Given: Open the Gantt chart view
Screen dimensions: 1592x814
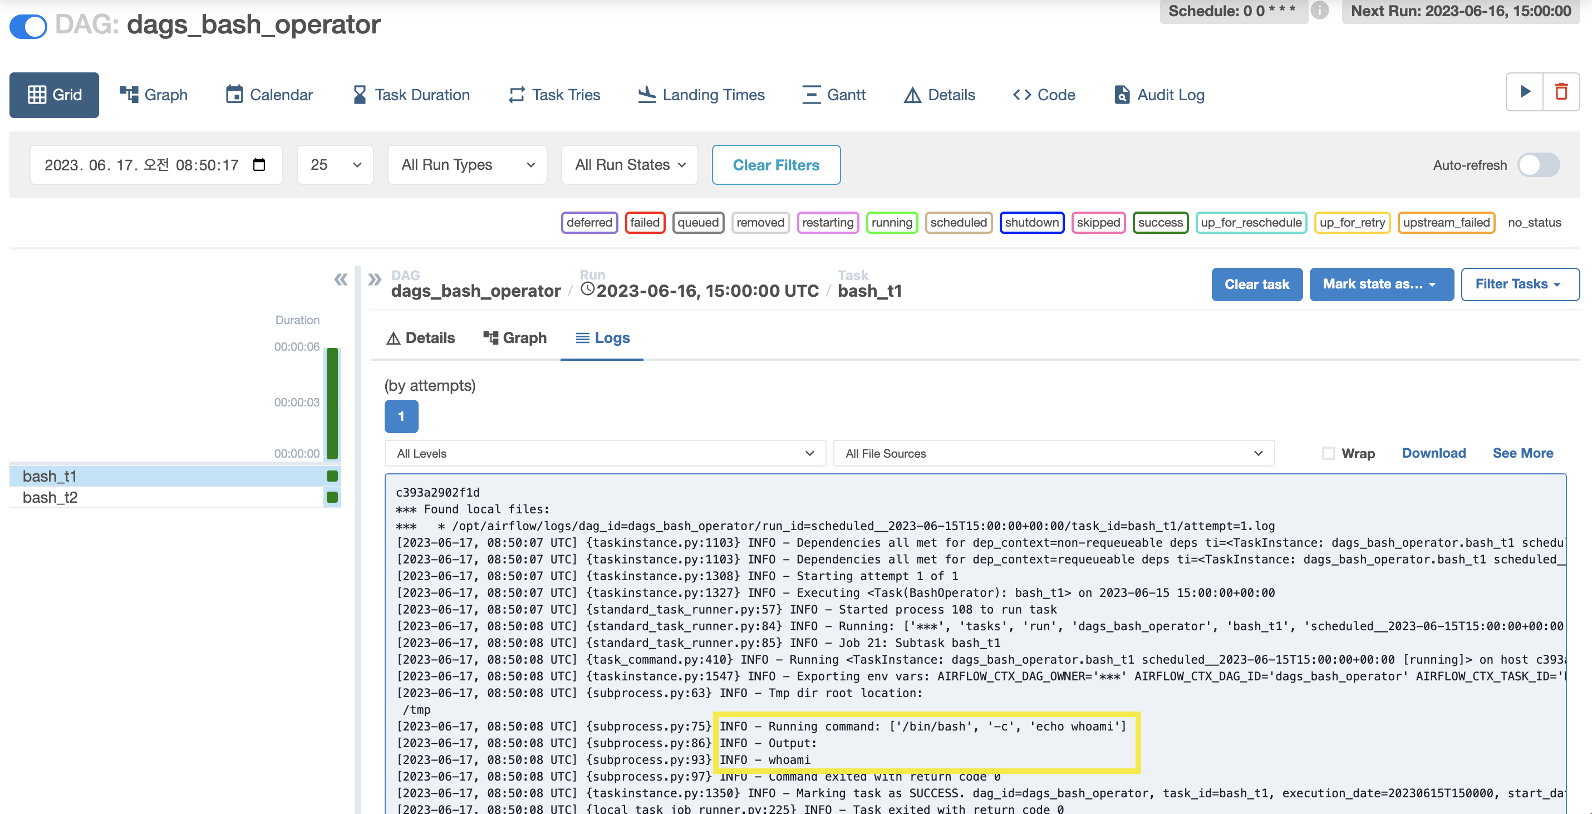Looking at the screenshot, I should [834, 95].
